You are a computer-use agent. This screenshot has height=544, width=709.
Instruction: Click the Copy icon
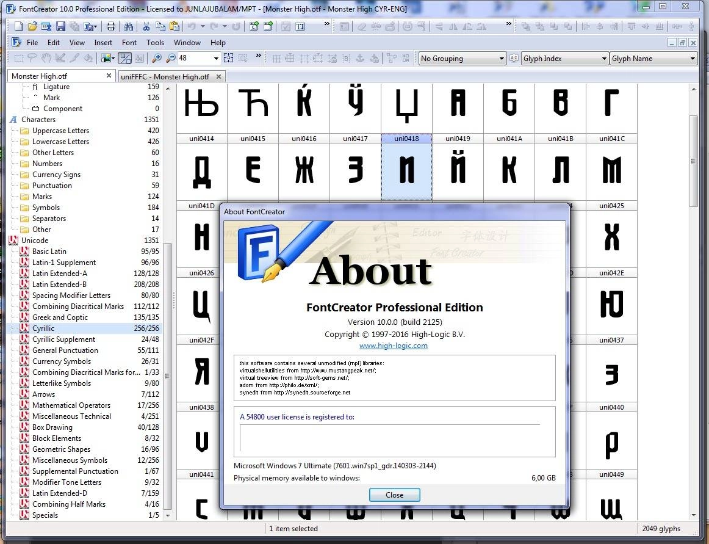(160, 26)
